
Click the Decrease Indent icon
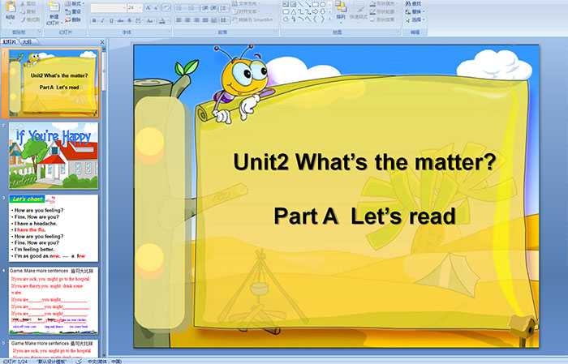(x=205, y=7)
